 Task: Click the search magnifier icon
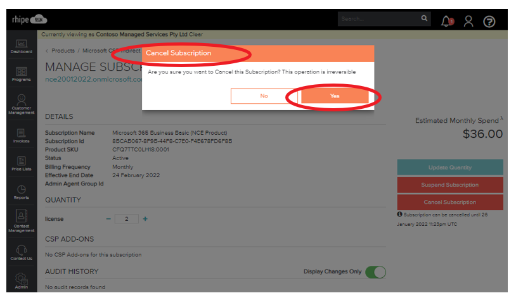click(424, 18)
